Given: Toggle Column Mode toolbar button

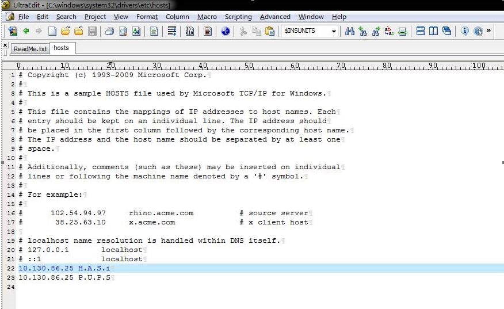Looking at the screenshot, I should (208, 32).
